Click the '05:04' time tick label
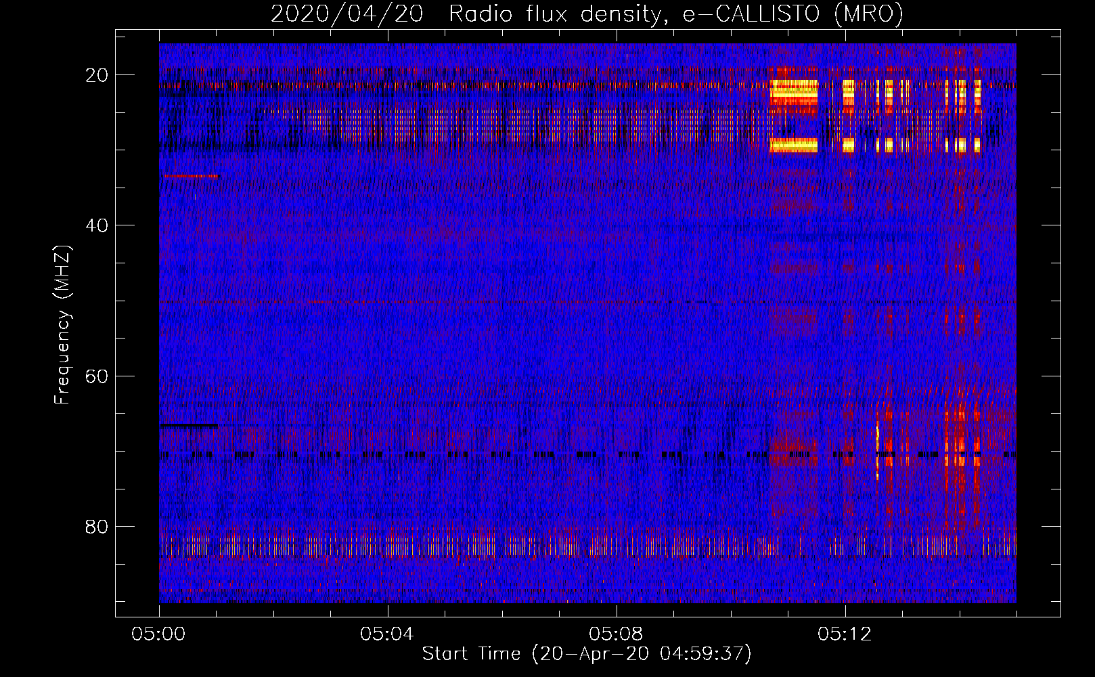This screenshot has width=1095, height=677. coord(387,634)
